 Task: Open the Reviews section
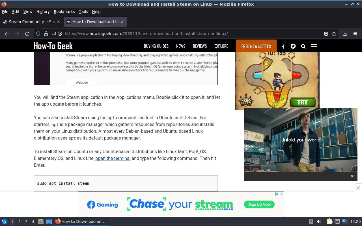[x=200, y=46]
